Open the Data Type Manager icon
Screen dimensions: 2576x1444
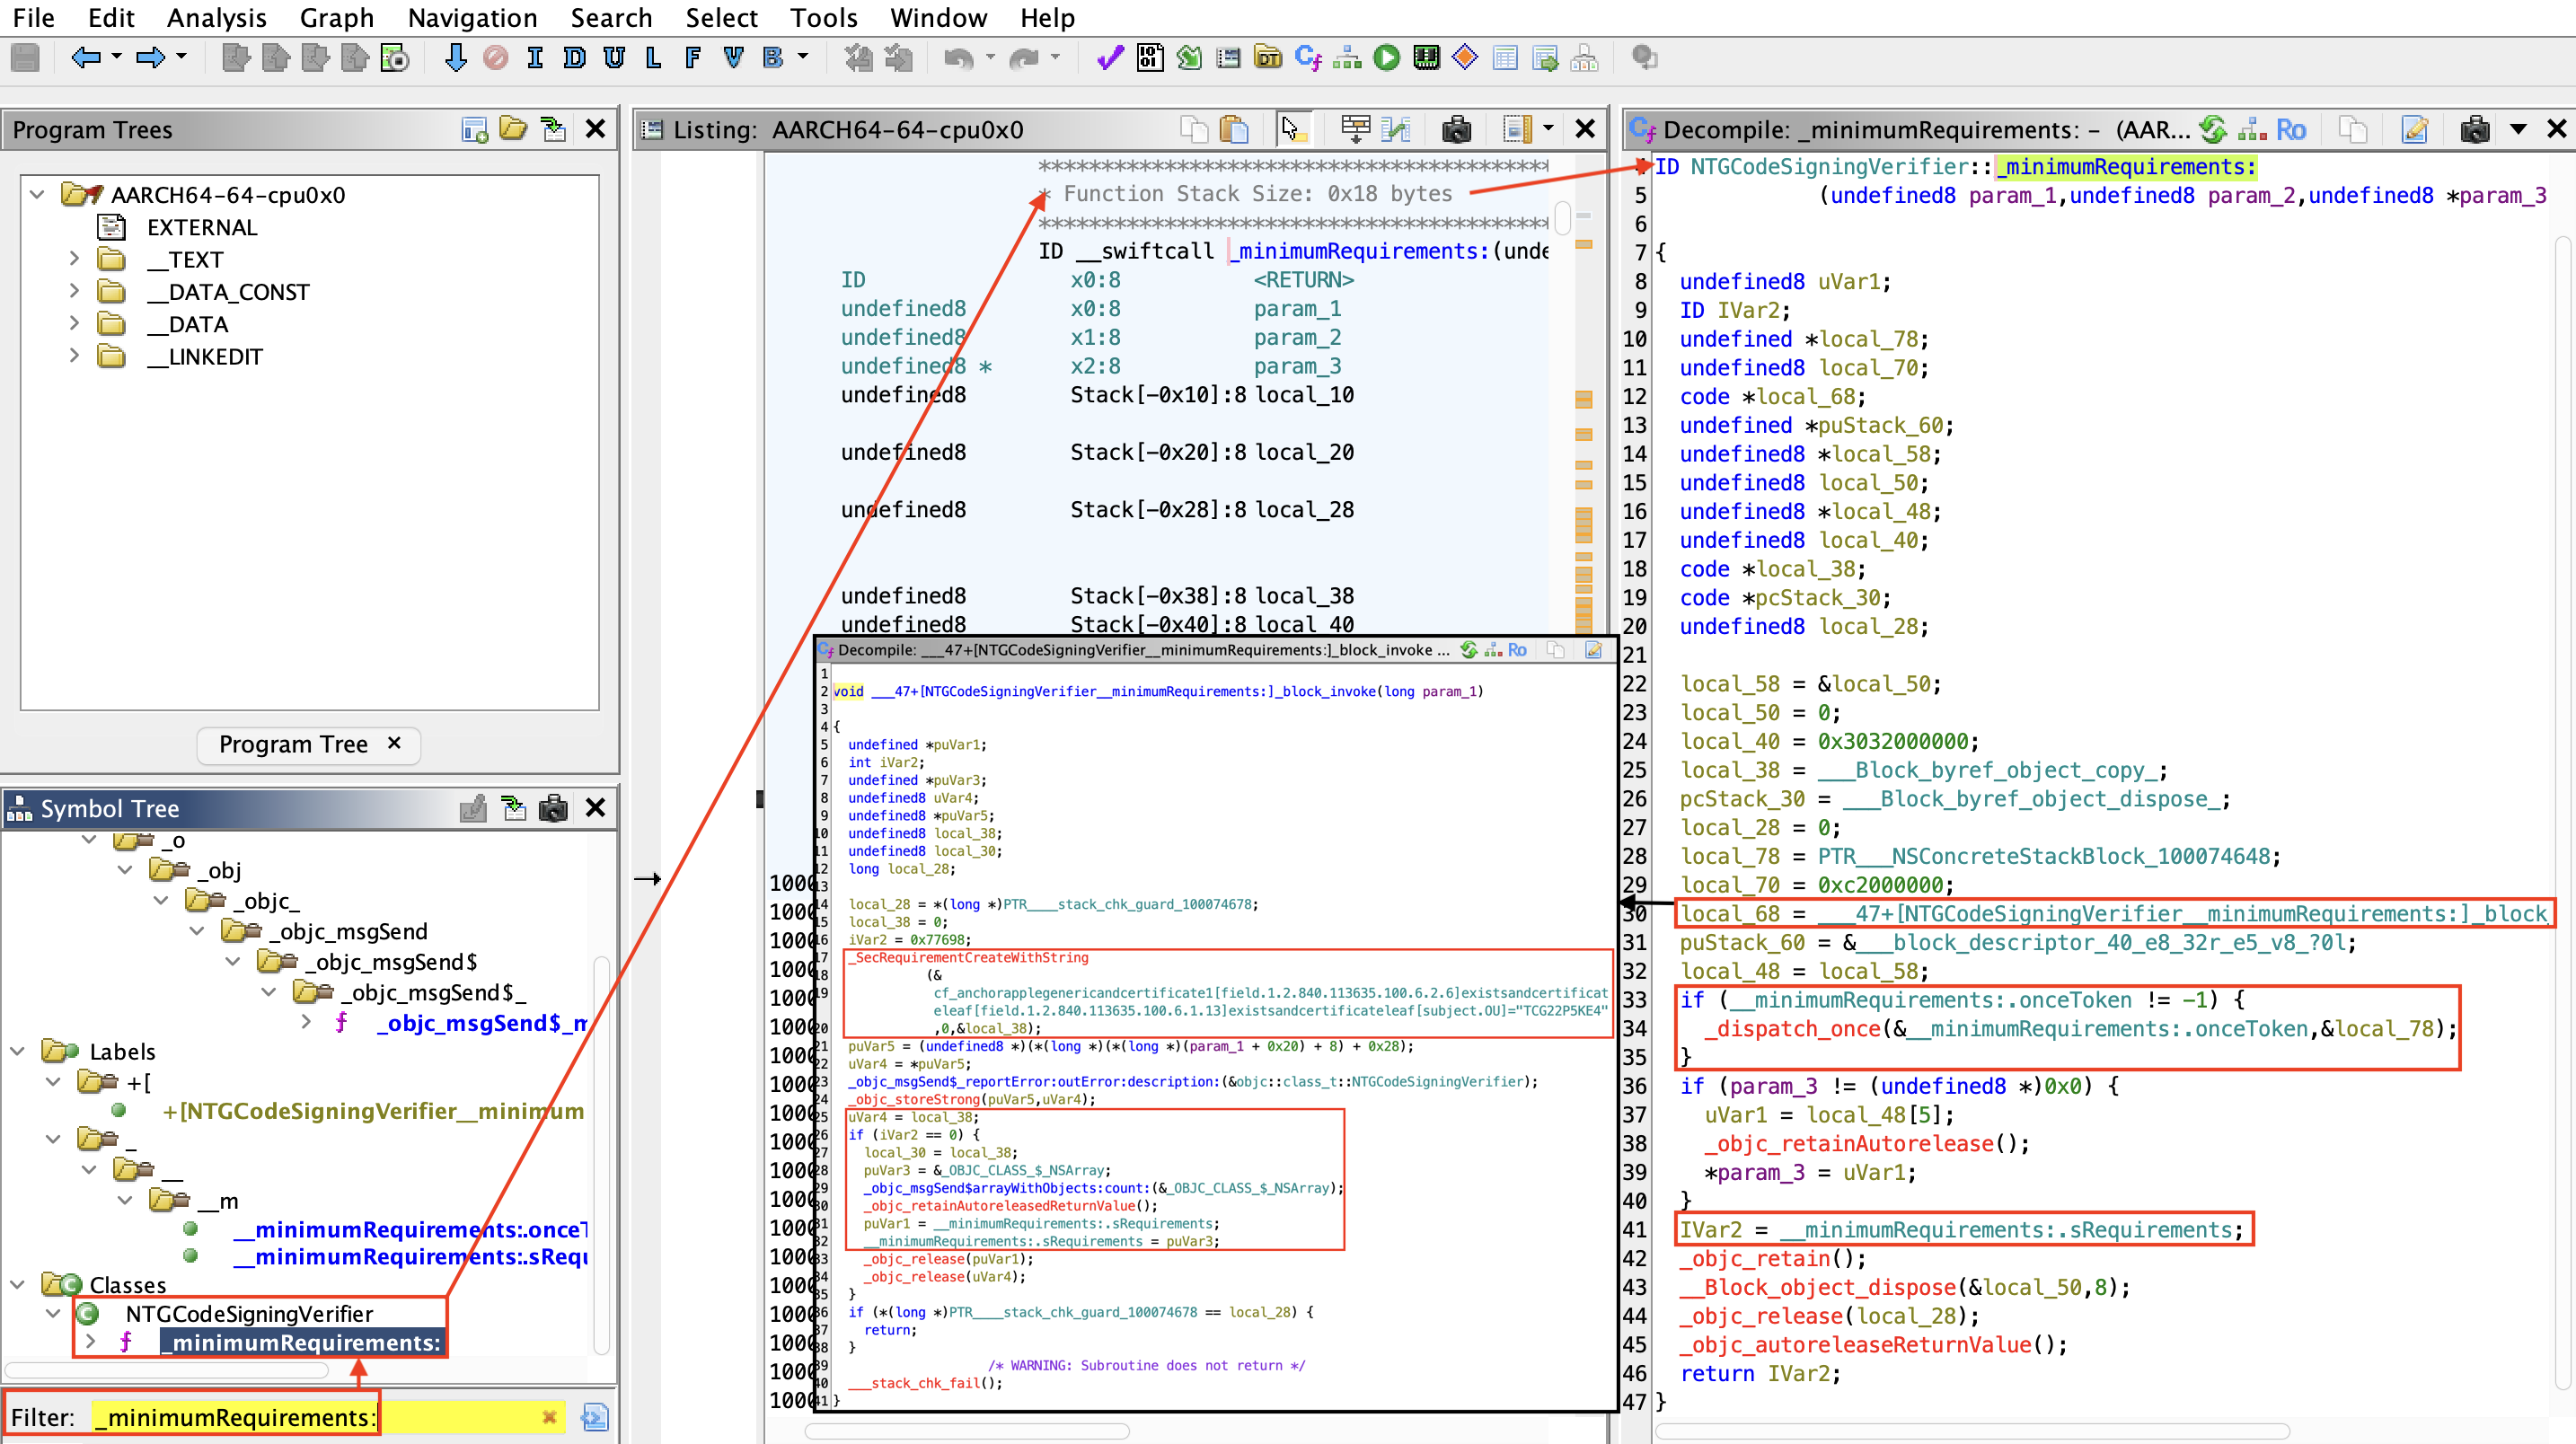coord(1267,58)
